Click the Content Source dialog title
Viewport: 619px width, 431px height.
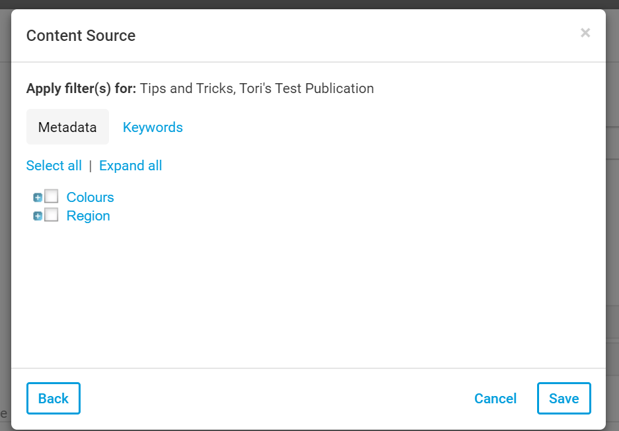click(x=81, y=36)
